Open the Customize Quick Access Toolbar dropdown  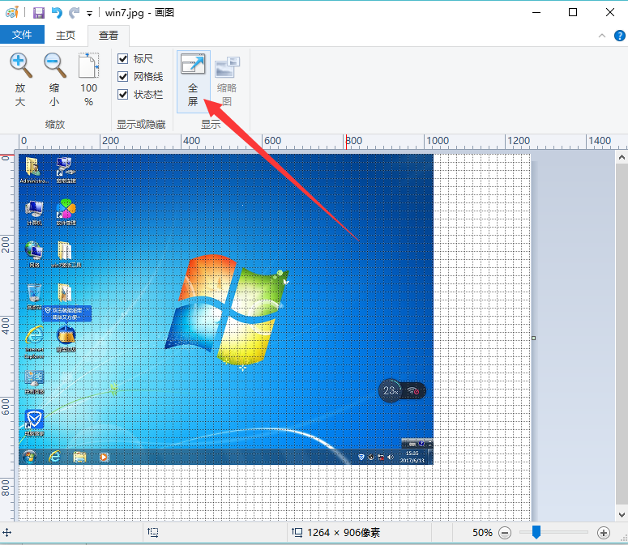pyautogui.click(x=89, y=14)
